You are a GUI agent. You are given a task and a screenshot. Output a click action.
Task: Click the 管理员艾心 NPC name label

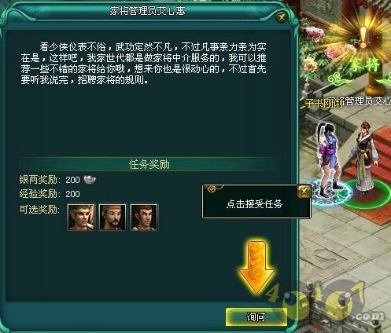(x=367, y=101)
